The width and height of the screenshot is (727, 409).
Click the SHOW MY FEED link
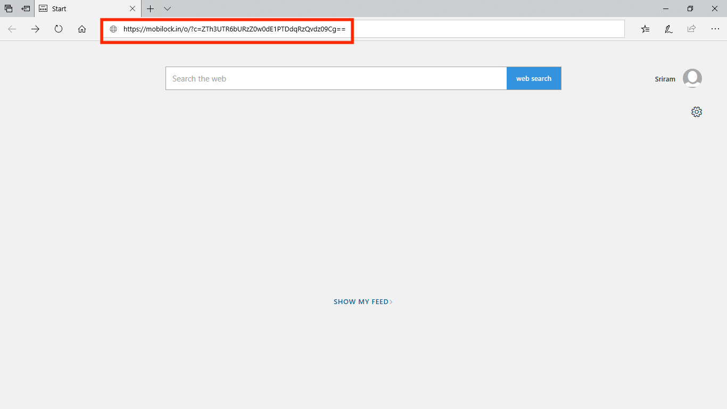coord(363,302)
